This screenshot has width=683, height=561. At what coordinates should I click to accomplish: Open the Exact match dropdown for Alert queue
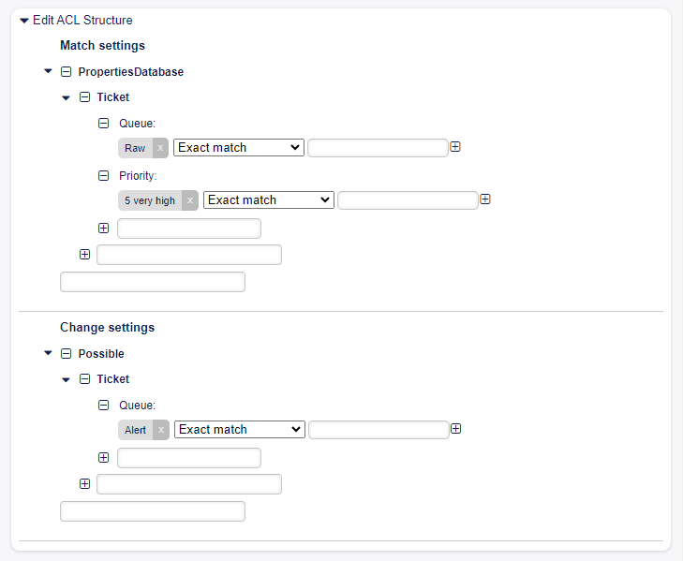240,430
